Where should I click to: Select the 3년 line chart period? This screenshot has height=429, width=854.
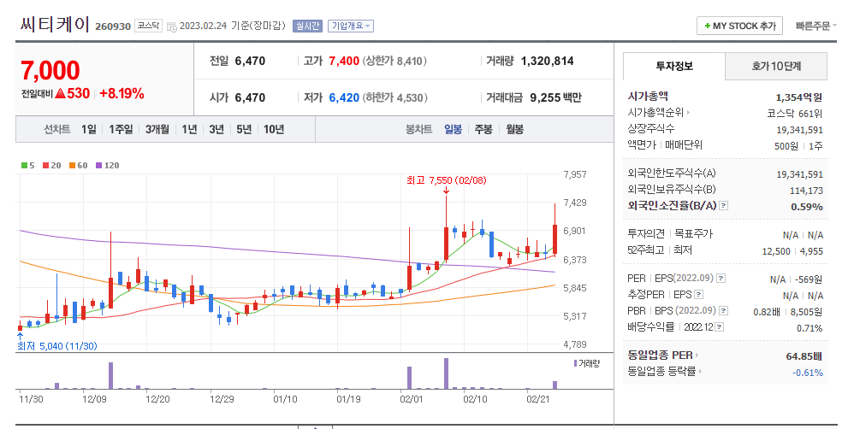coord(216,129)
